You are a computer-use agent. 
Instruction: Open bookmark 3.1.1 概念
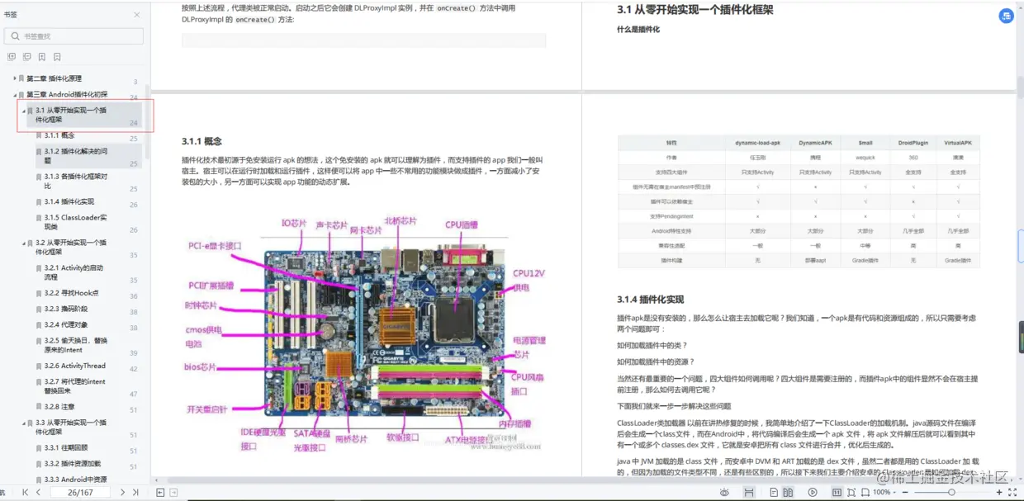[x=59, y=135]
